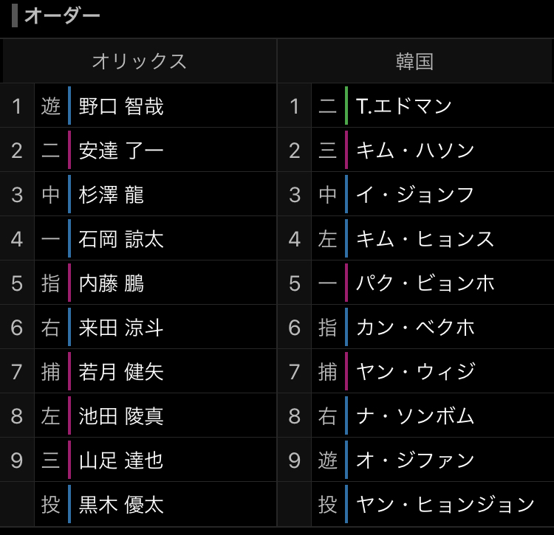The width and height of the screenshot is (554, 535).
Task: Select 来田 涼斗 right fielder row
Action: 121,327
